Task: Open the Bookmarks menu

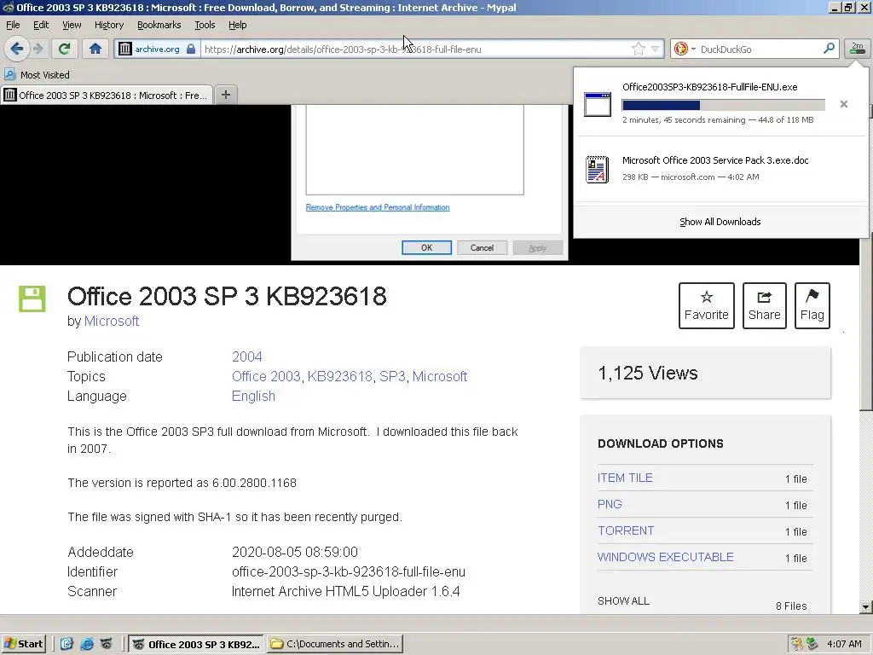Action: point(159,25)
